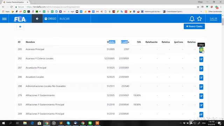Open the hamburger menu in FLA header
The image size is (224, 126).
tap(4, 19)
